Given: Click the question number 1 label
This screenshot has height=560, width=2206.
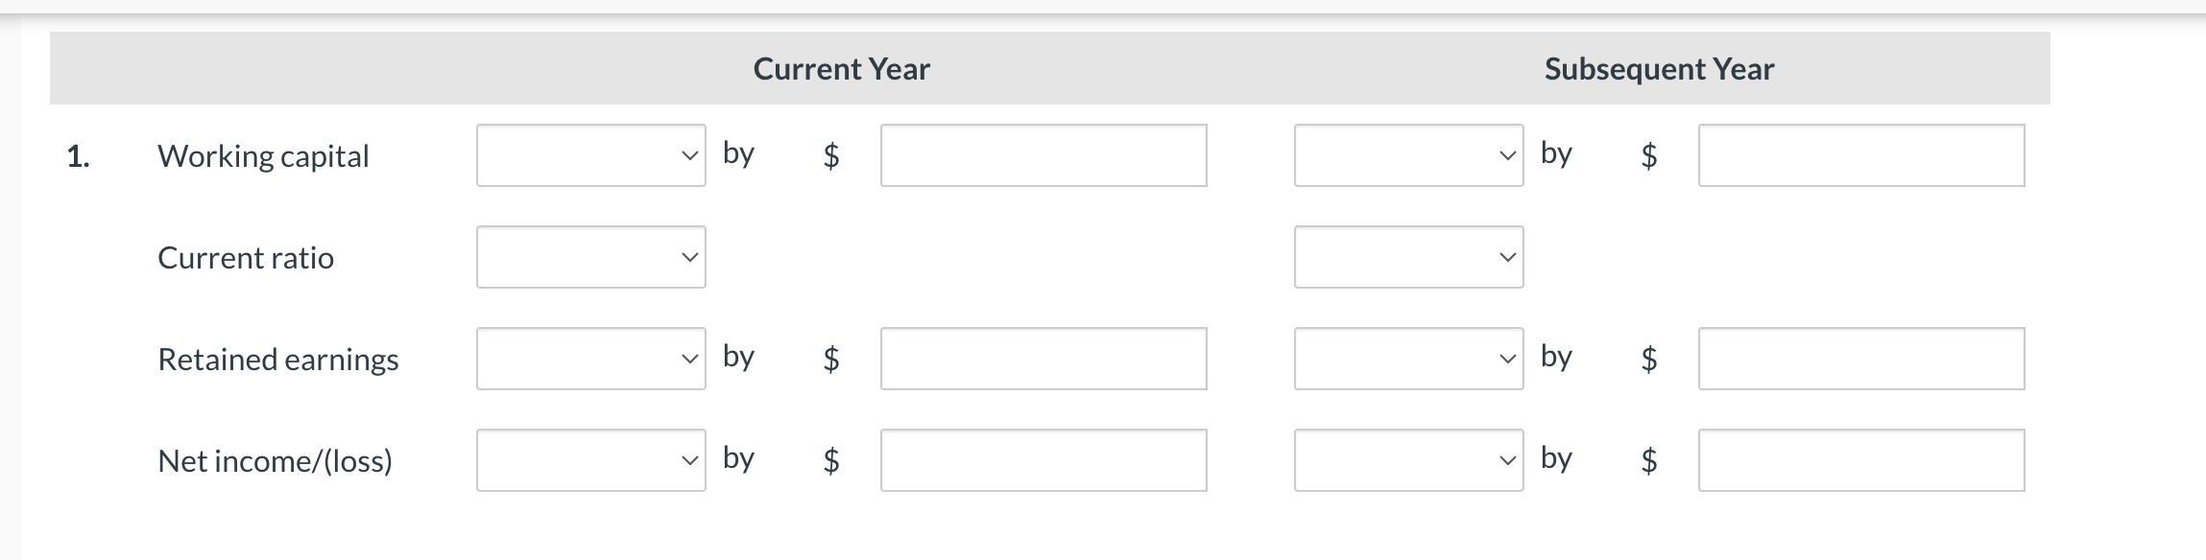Looking at the screenshot, I should (x=79, y=154).
